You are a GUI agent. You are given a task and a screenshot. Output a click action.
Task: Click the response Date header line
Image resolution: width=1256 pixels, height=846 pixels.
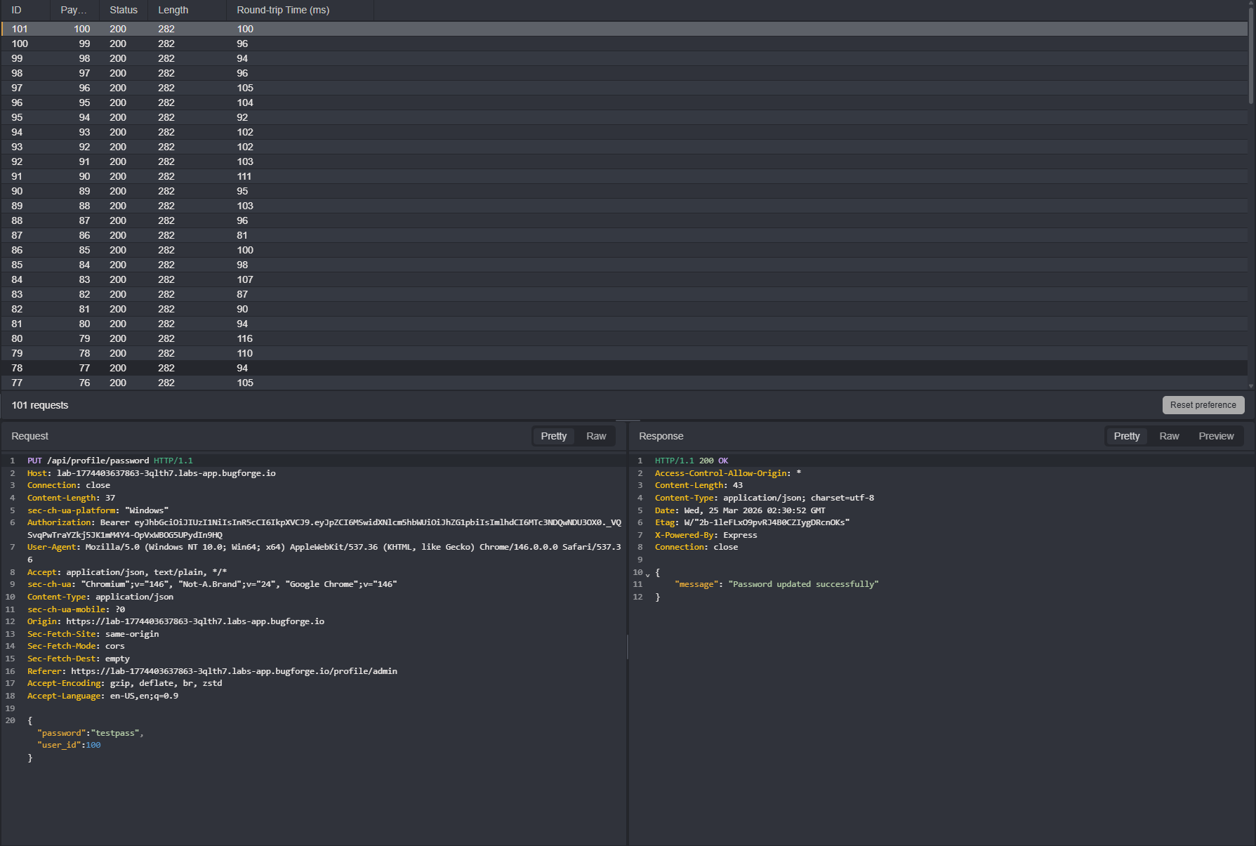coord(740,510)
